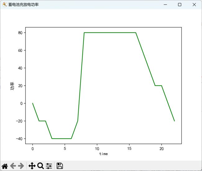202x171 pixels.
Task: Go back to previous view
Action: (13, 166)
